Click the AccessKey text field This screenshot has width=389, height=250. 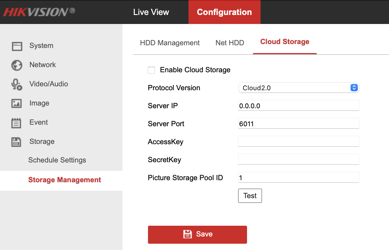click(x=298, y=141)
